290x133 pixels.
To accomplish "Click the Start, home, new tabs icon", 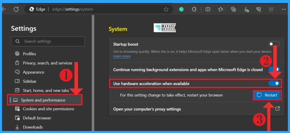I will pos(17,90).
